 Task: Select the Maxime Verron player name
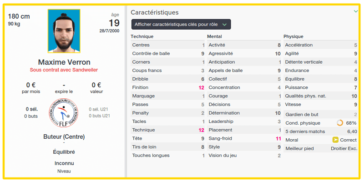click(x=64, y=62)
